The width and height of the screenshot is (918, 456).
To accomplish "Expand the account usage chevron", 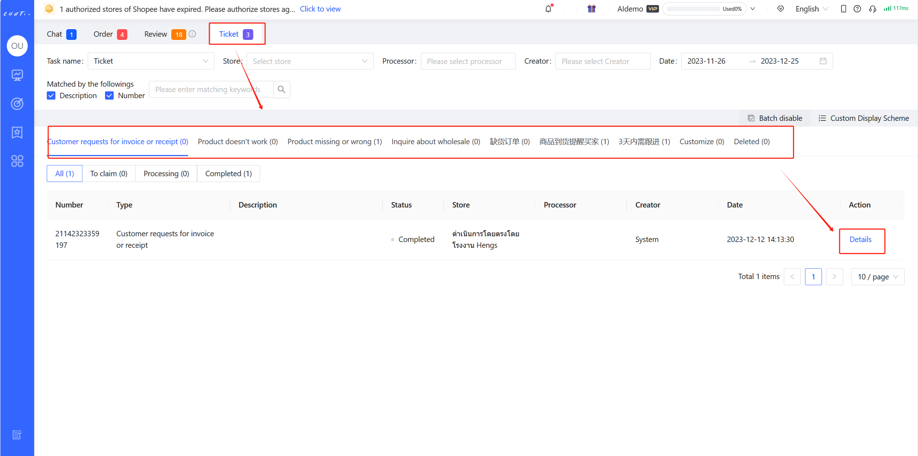I will pos(753,9).
